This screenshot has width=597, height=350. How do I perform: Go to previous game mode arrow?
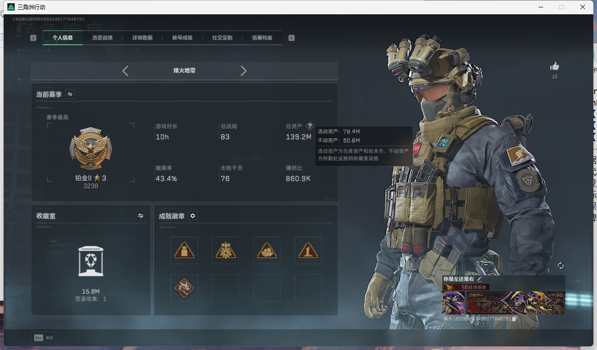125,71
